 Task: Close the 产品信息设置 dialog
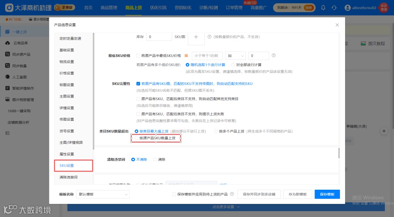(337, 25)
